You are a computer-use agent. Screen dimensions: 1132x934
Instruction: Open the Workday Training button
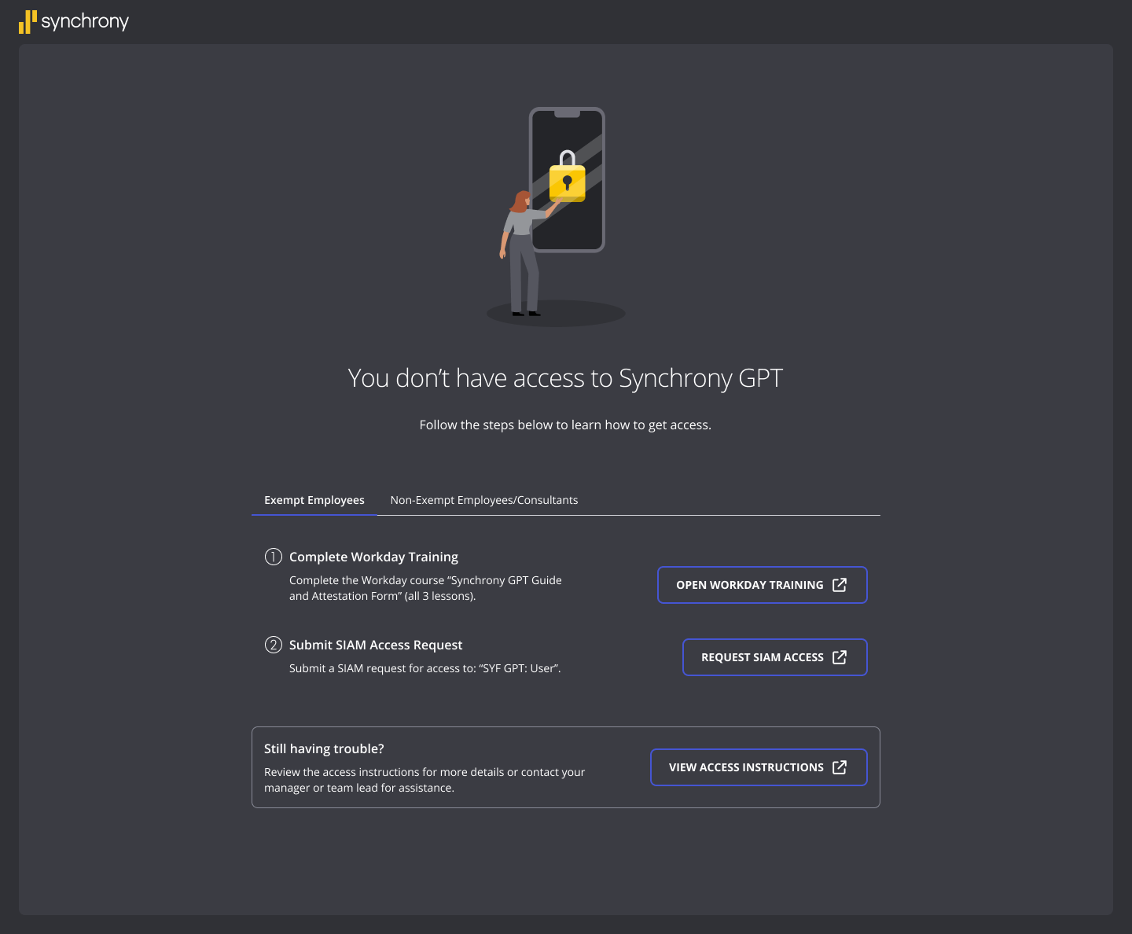762,585
